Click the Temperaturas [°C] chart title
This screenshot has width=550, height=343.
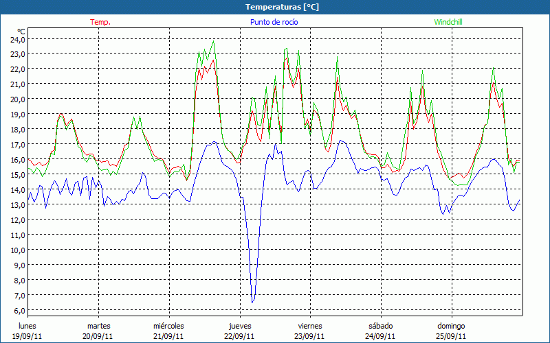pos(283,6)
